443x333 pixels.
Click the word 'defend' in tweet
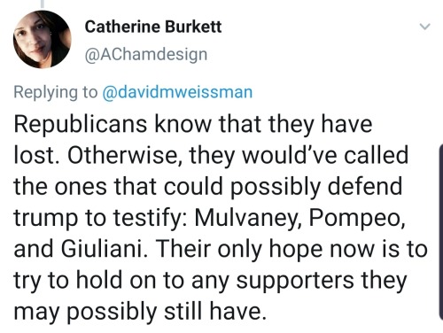(365, 186)
